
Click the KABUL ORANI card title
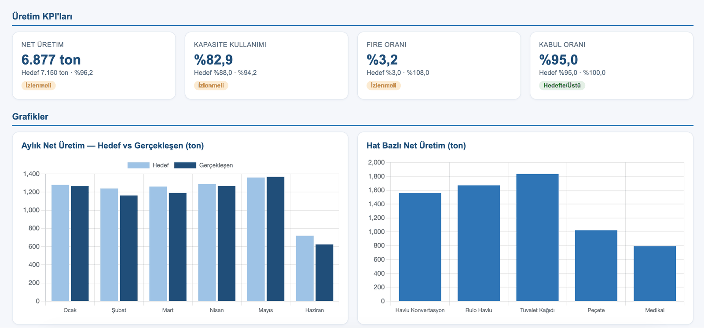562,44
